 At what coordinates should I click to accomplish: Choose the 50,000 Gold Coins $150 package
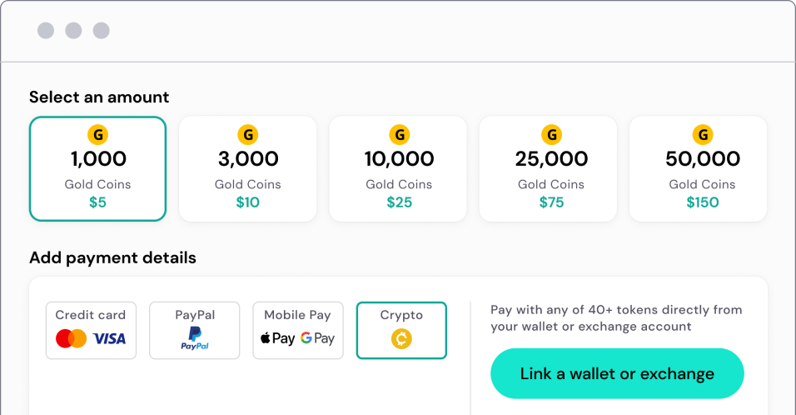[703, 168]
